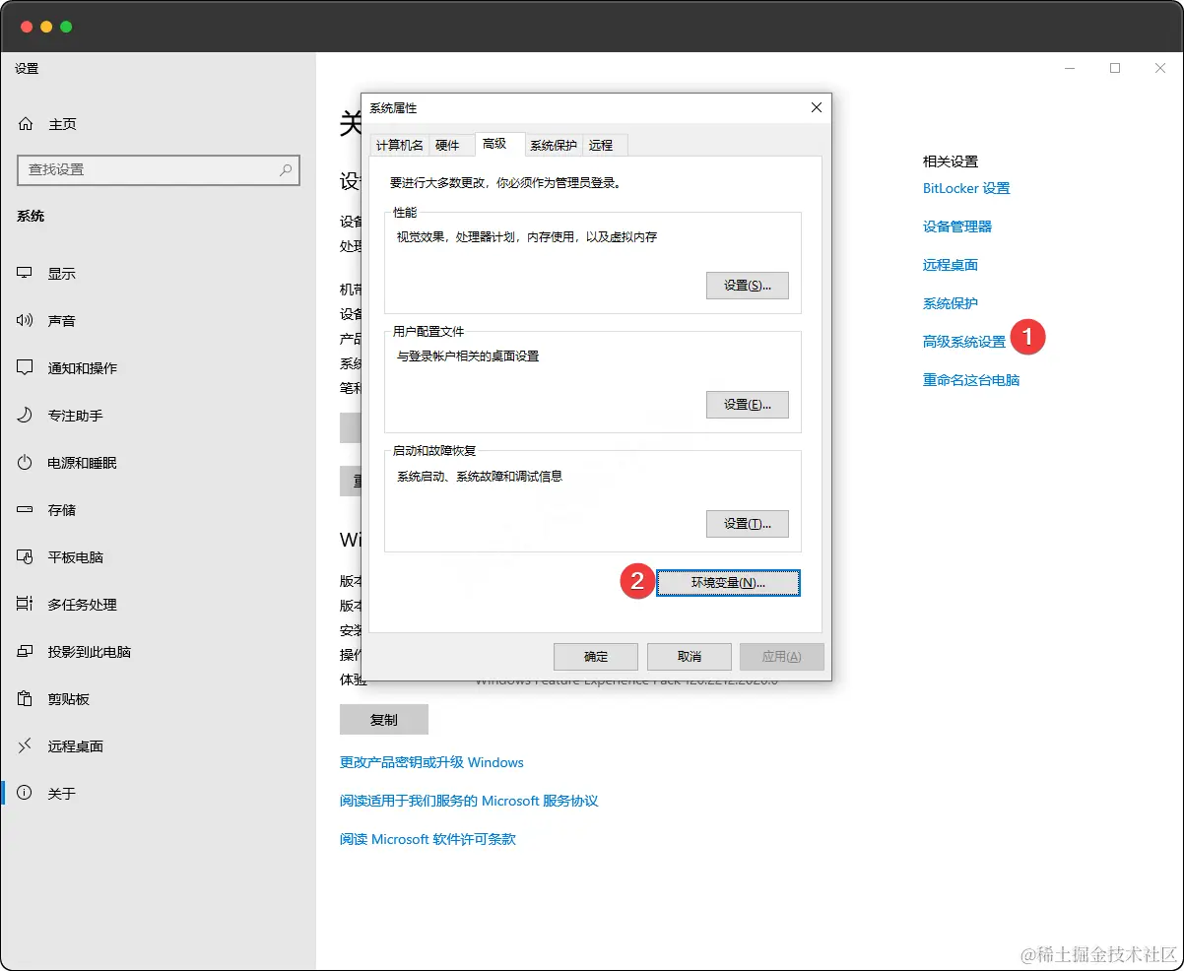Click the 环境变量(N) button
The width and height of the screenshot is (1184, 971).
point(728,583)
